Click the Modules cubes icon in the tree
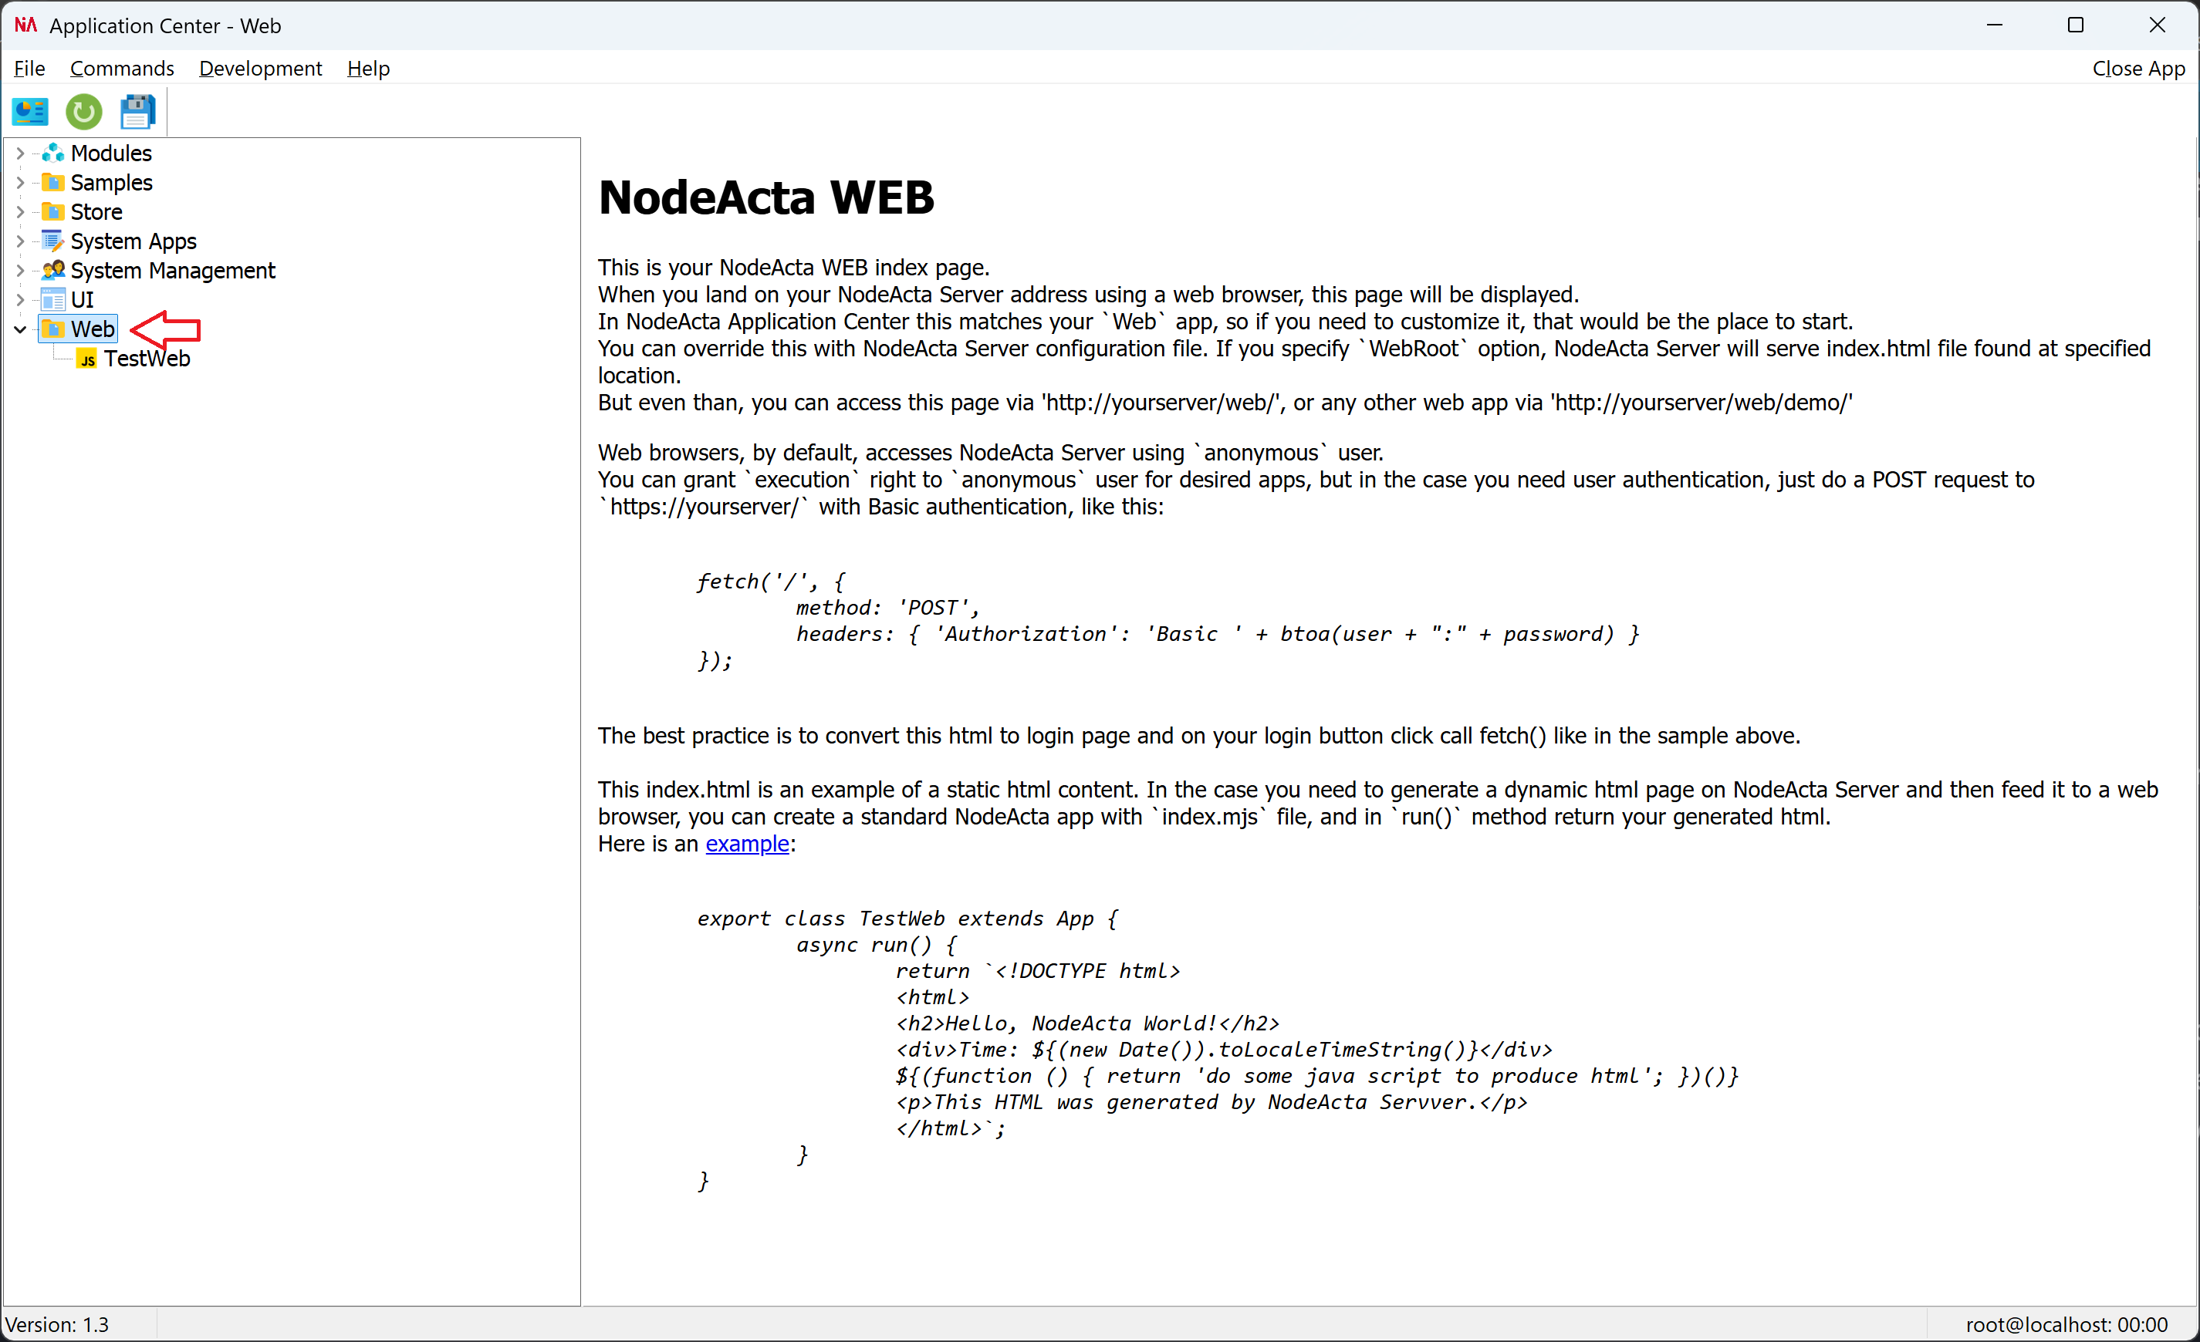The width and height of the screenshot is (2200, 1342). (53, 153)
